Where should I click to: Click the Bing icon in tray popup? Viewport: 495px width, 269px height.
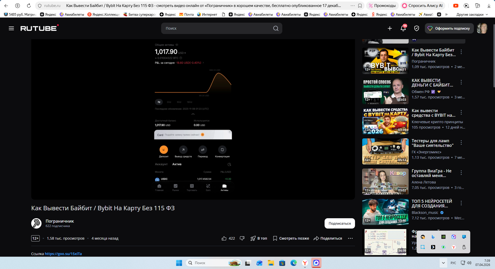[x=433, y=237]
